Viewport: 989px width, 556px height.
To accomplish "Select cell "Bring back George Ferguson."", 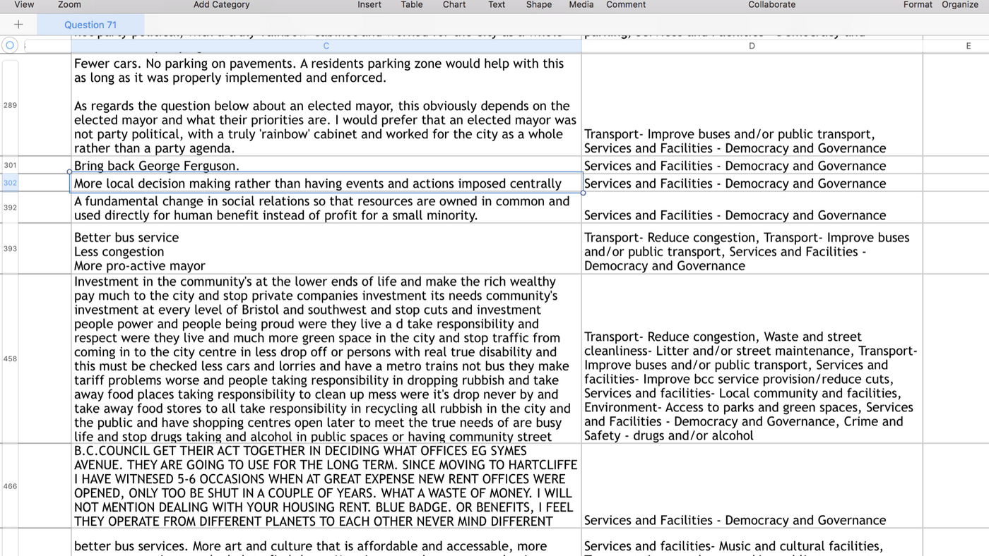I will coord(326,165).
